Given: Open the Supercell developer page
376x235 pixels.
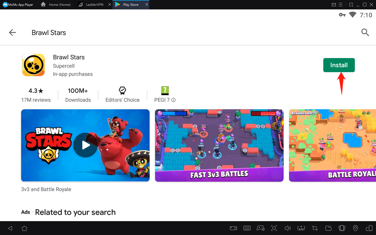Looking at the screenshot, I should tap(64, 66).
